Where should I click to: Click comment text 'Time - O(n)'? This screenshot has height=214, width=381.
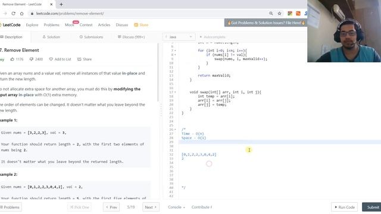pyautogui.click(x=193, y=134)
